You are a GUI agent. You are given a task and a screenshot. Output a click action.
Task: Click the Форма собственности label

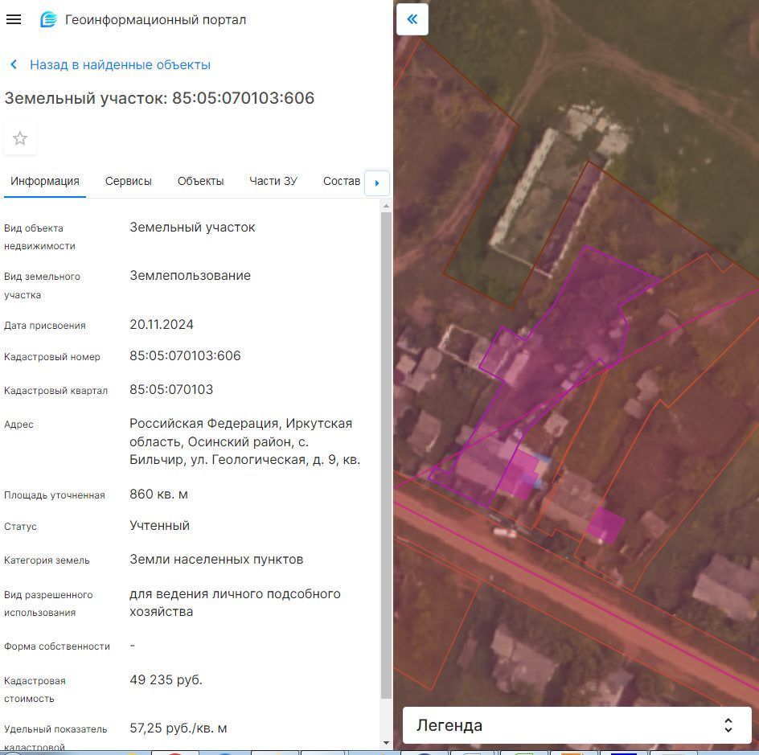coord(56,646)
